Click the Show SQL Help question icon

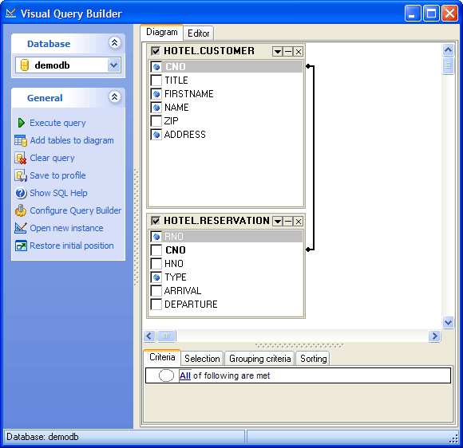click(x=21, y=193)
